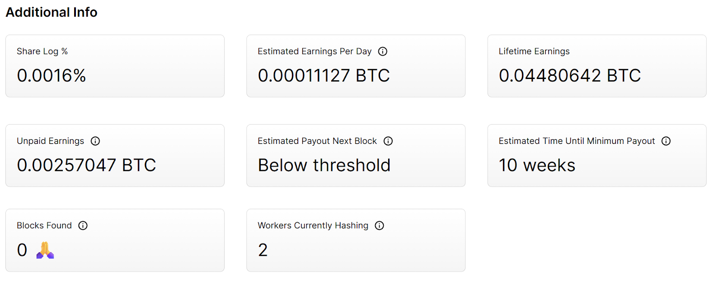
Task: Select the workers count value 2
Action: [x=263, y=250]
